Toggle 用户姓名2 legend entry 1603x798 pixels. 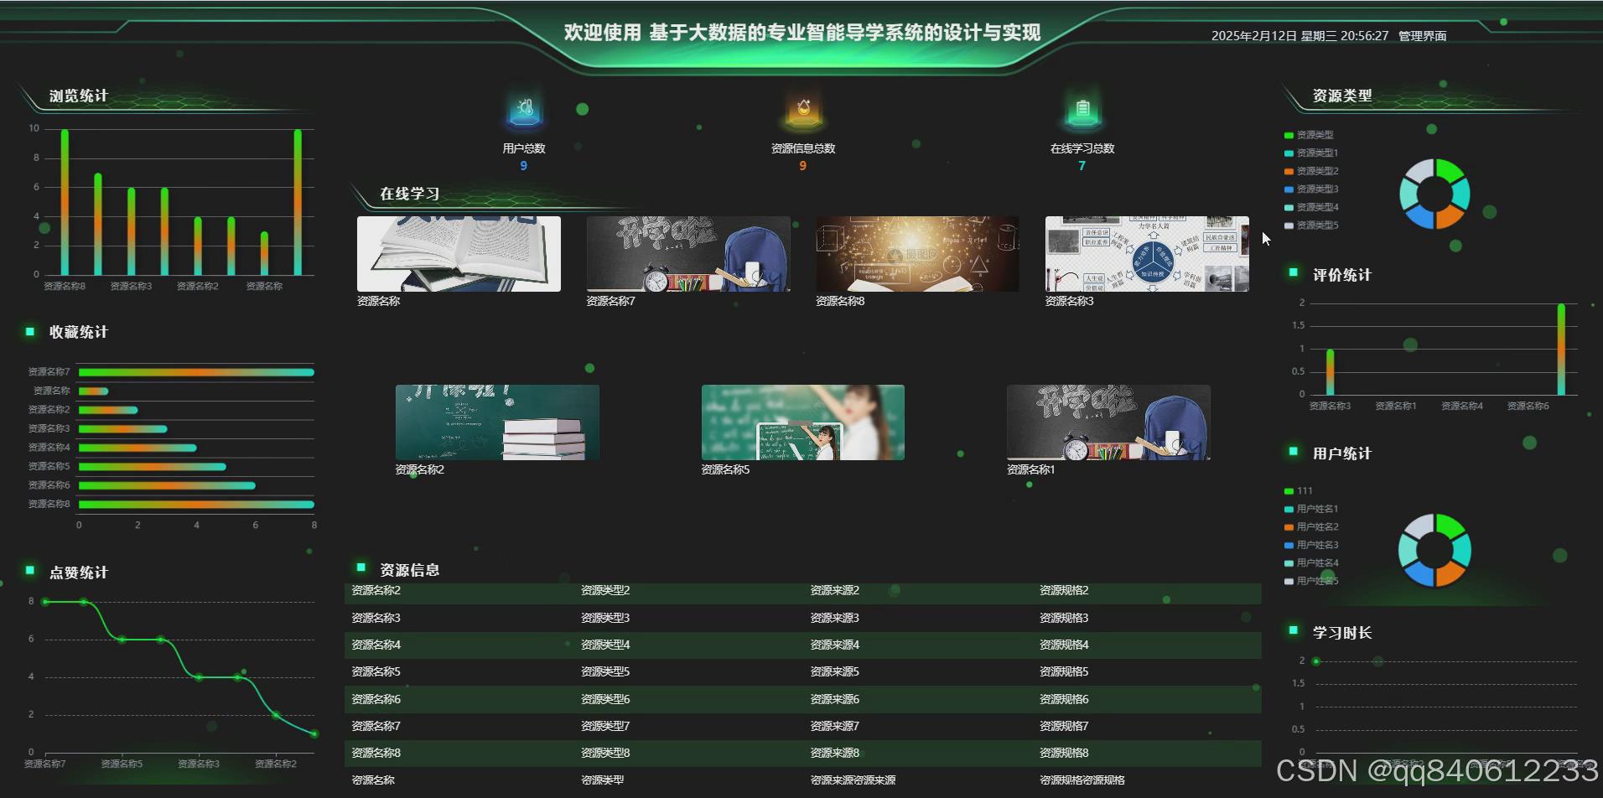pyautogui.click(x=1311, y=527)
